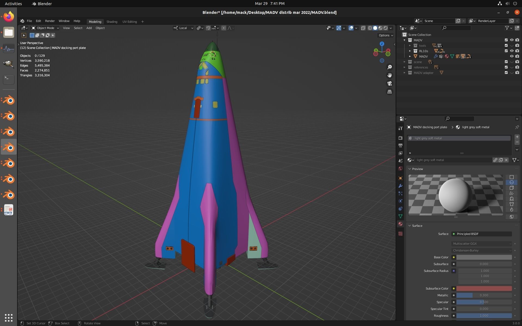
Task: Open the Physics properties tab
Action: (x=400, y=201)
